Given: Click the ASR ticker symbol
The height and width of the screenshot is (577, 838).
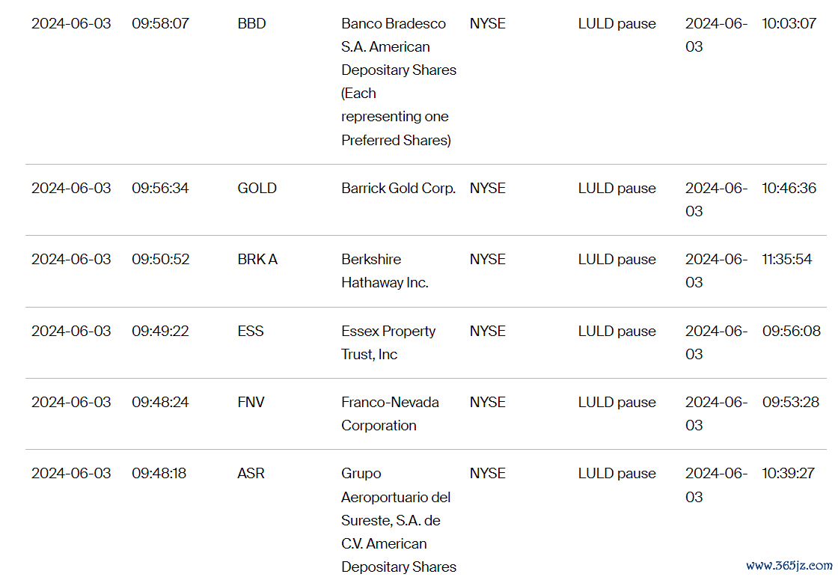Looking at the screenshot, I should (x=251, y=473).
